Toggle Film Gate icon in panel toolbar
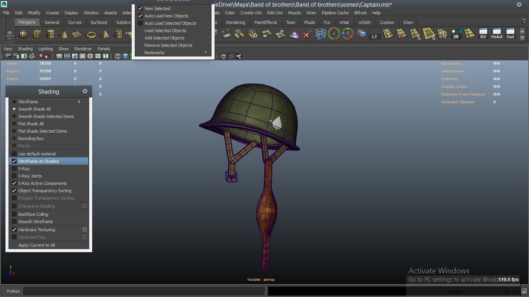The width and height of the screenshot is (529, 297). coord(67,56)
